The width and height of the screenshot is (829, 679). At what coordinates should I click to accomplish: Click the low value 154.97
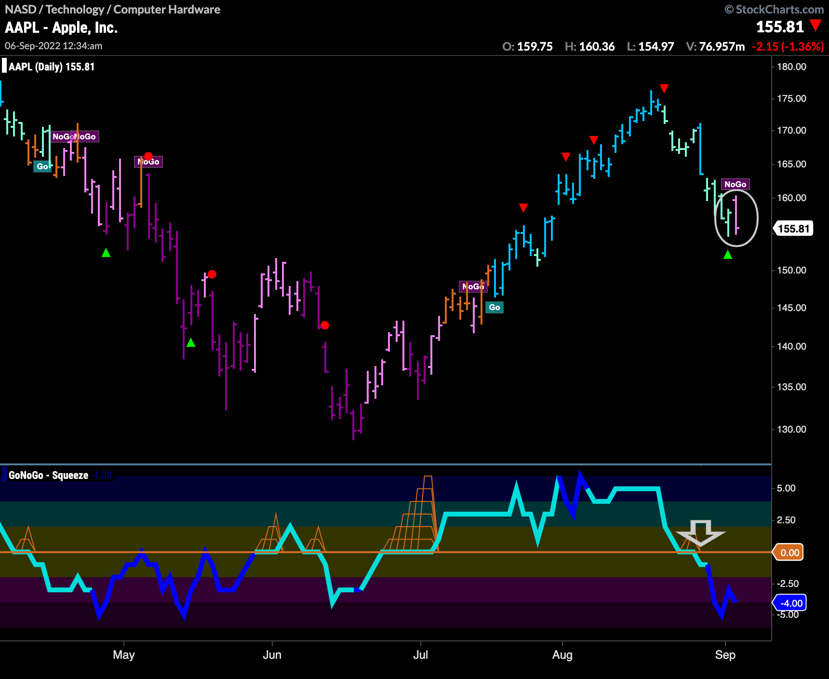coord(656,47)
